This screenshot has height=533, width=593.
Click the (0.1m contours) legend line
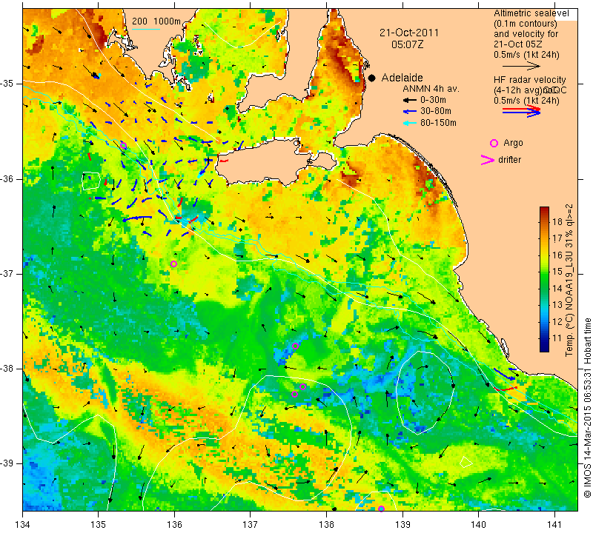pyautogui.click(x=526, y=24)
